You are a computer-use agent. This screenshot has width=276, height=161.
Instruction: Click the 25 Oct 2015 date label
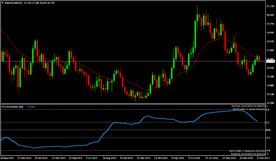point(127,157)
